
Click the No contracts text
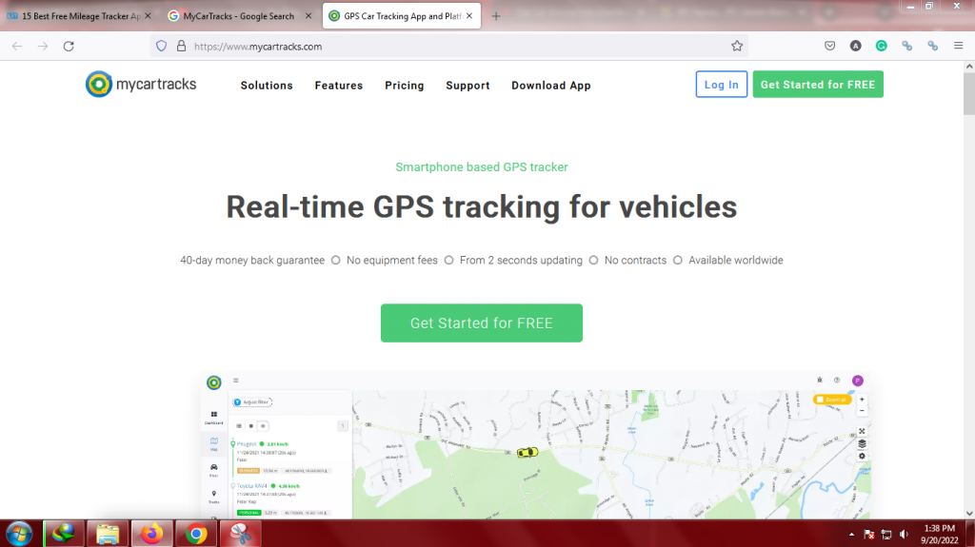(x=635, y=261)
